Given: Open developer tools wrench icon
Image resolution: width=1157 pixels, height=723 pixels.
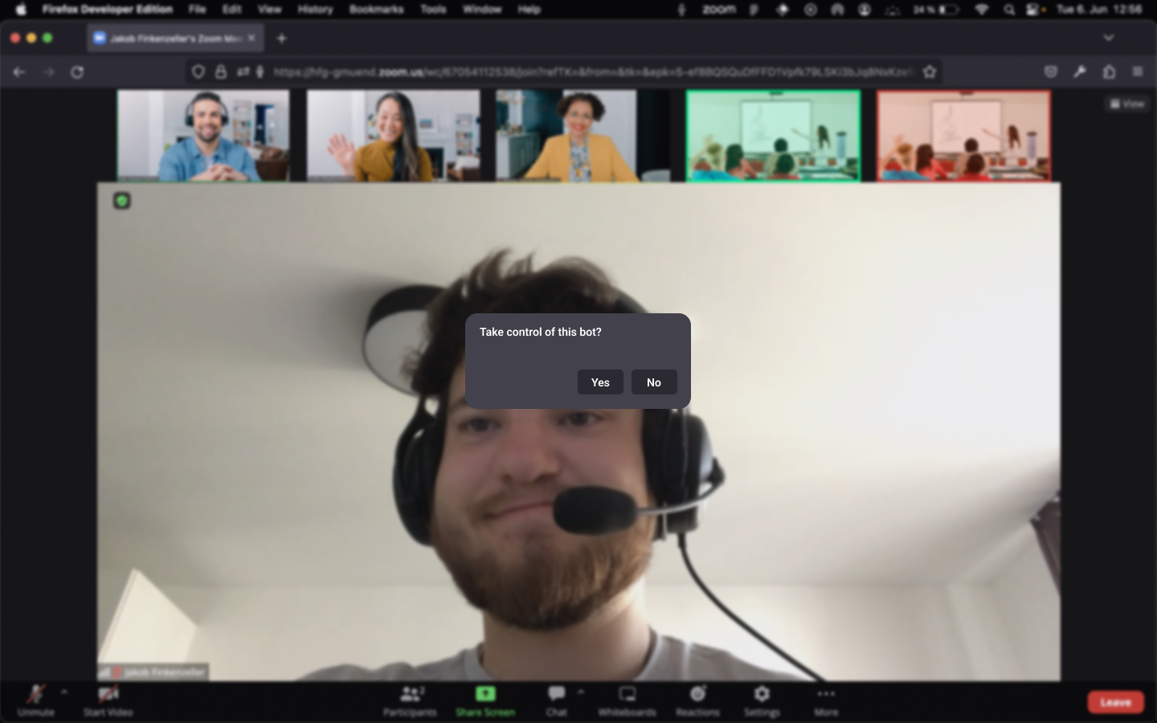Looking at the screenshot, I should coord(1080,71).
